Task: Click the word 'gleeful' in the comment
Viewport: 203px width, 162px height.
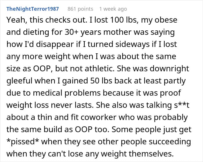Action: [19, 81]
